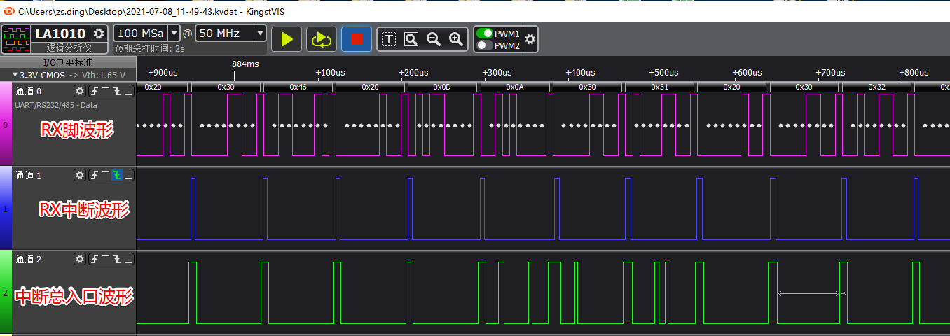The height and width of the screenshot is (336, 950).
Task: Open the 100 MSa sample depth dropdown
Action: pos(174,33)
